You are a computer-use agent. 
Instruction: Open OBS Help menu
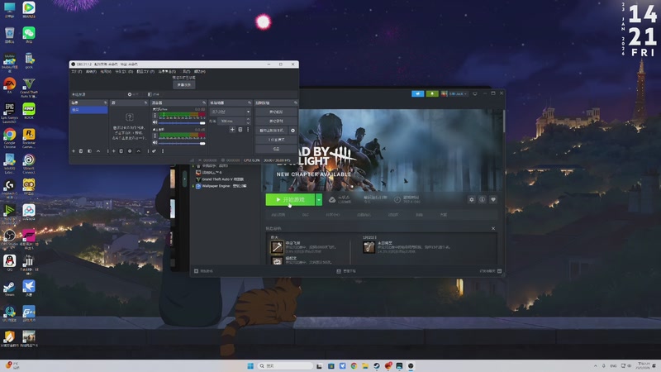coord(199,71)
